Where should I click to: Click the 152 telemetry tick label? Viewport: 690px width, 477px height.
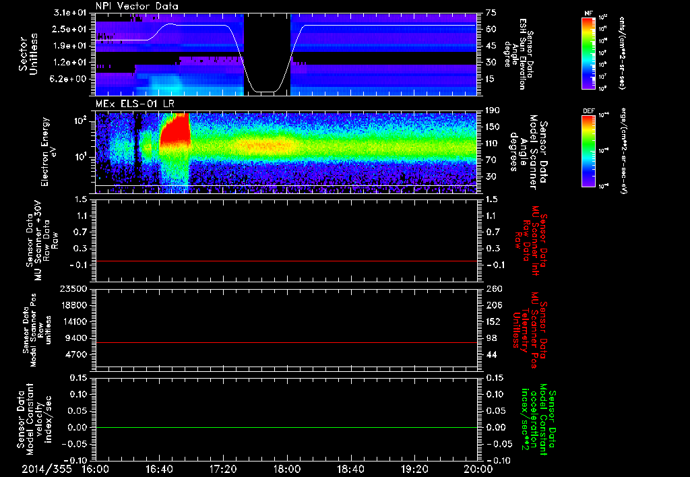[493, 321]
